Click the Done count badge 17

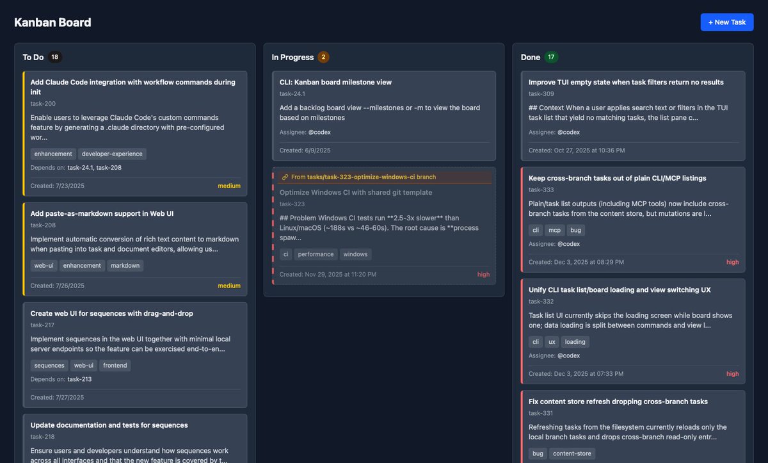point(551,57)
